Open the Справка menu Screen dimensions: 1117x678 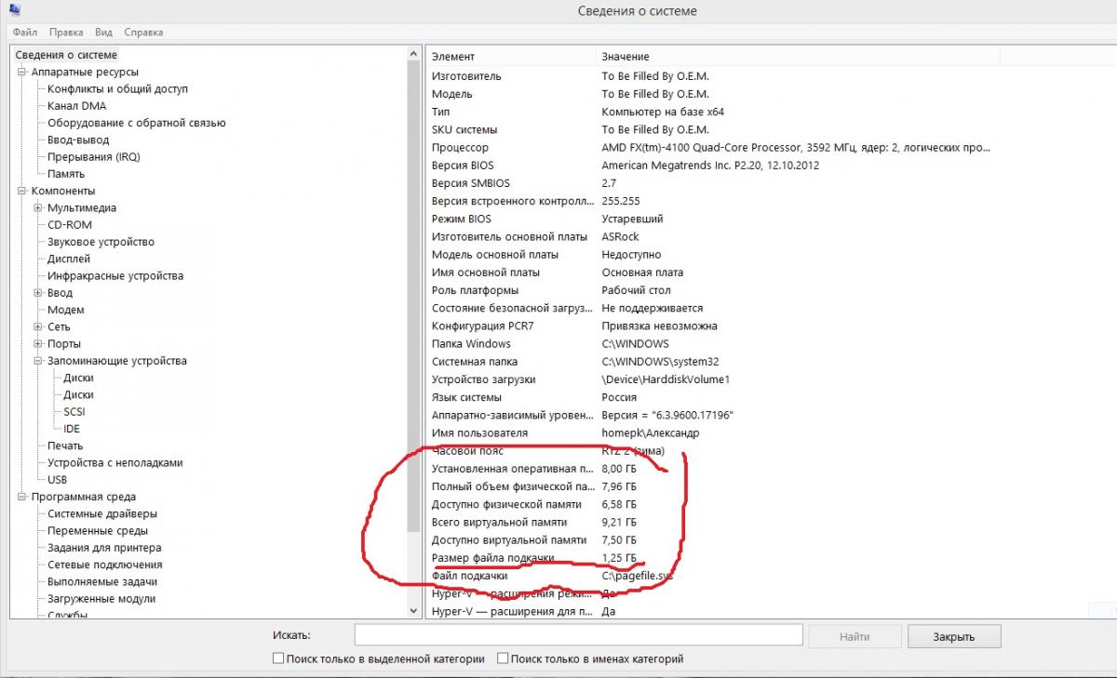point(143,32)
